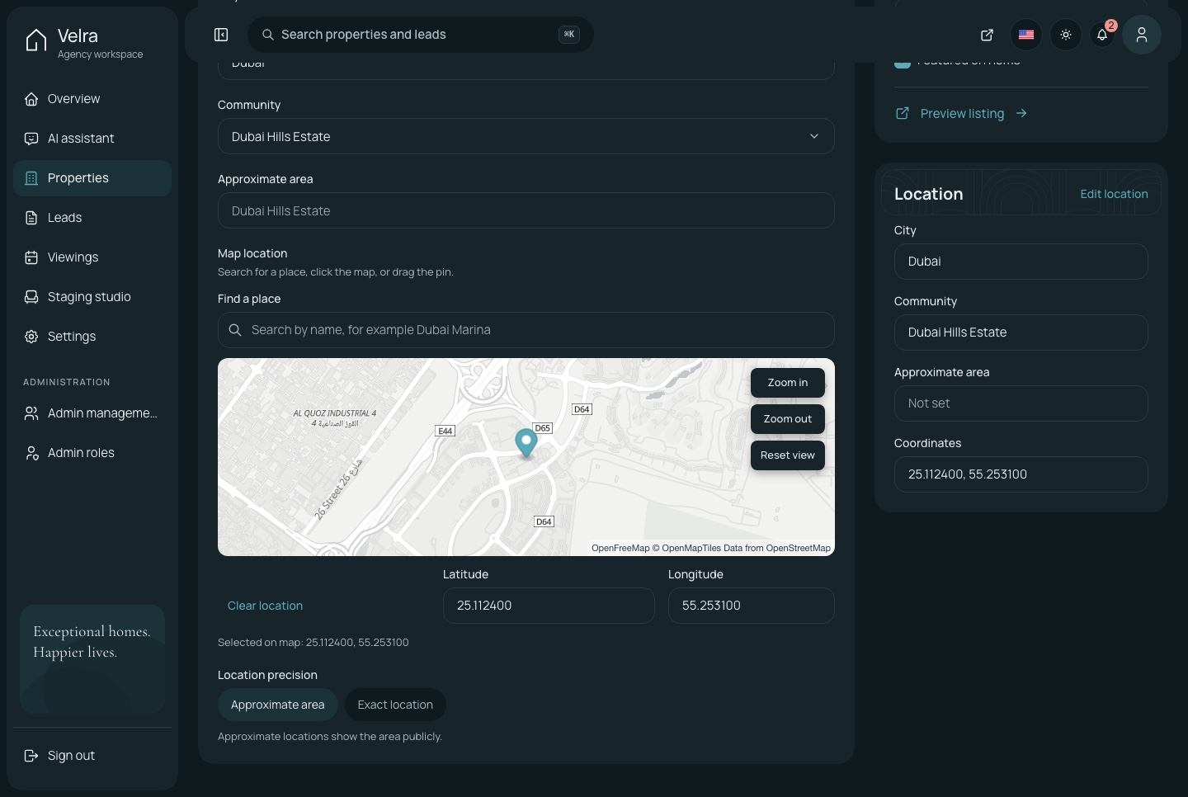This screenshot has width=1188, height=797.
Task: Click the City field in Location panel
Action: click(1021, 262)
